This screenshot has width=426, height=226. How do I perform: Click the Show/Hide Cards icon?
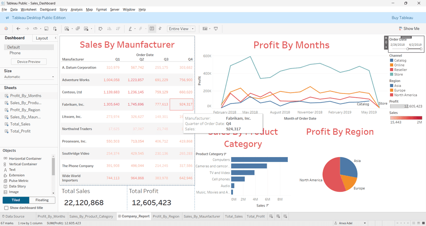pyautogui.click(x=205, y=29)
